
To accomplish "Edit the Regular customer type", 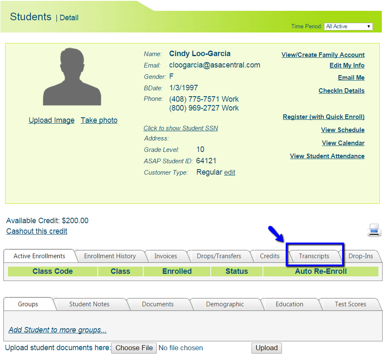I will [230, 173].
